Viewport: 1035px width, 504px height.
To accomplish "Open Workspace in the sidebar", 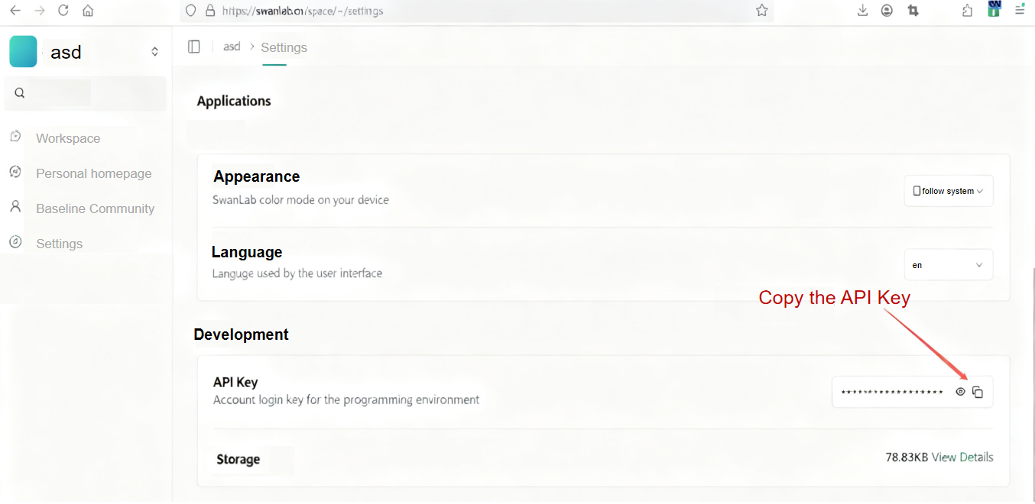I will coord(68,138).
